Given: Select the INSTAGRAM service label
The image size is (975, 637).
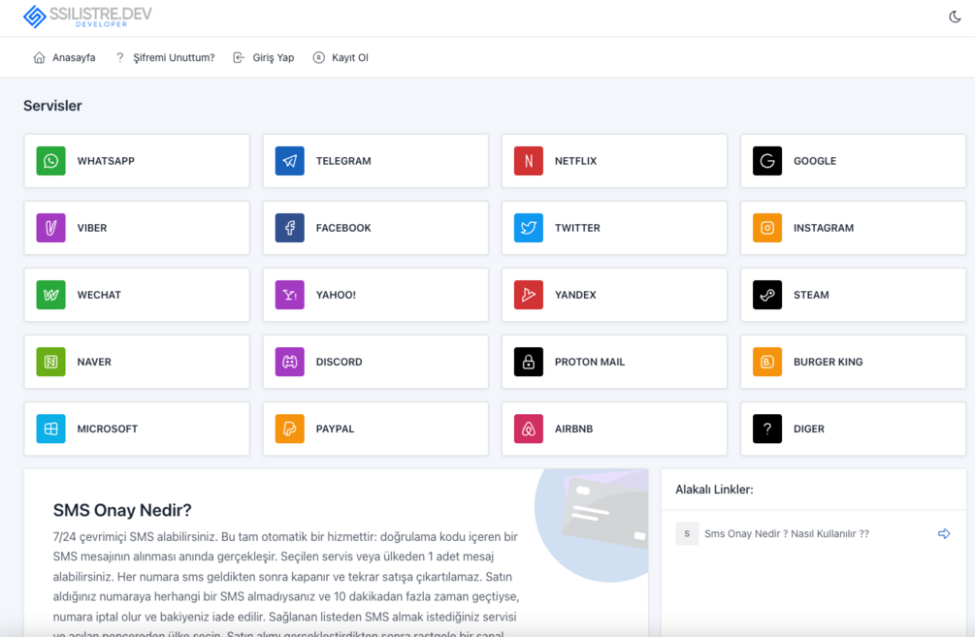Looking at the screenshot, I should [824, 228].
